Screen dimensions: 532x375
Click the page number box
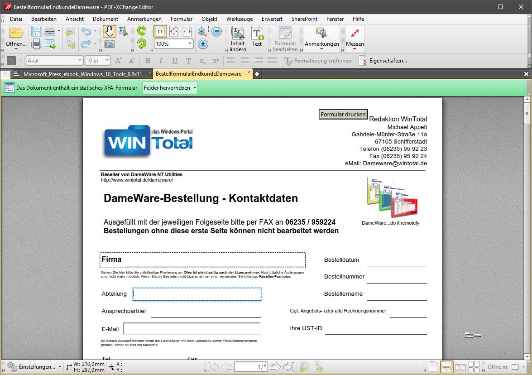[x=251, y=367]
